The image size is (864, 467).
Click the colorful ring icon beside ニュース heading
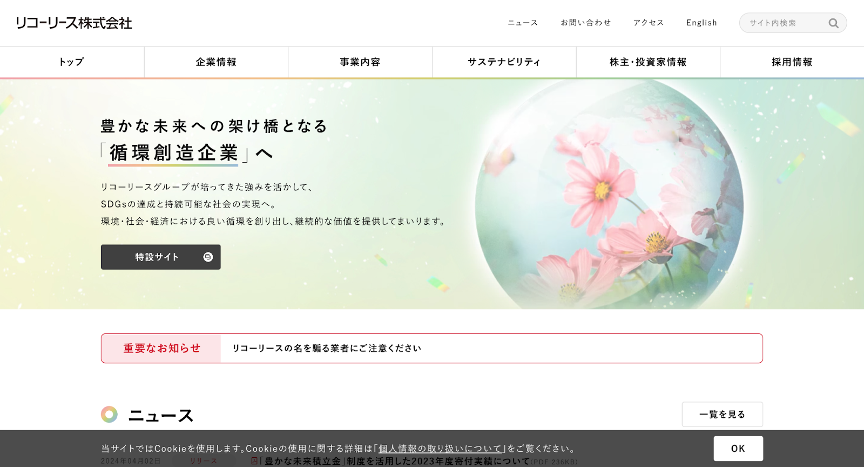coord(109,415)
